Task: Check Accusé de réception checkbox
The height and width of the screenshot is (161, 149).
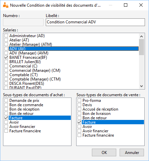Action: (80, 109)
